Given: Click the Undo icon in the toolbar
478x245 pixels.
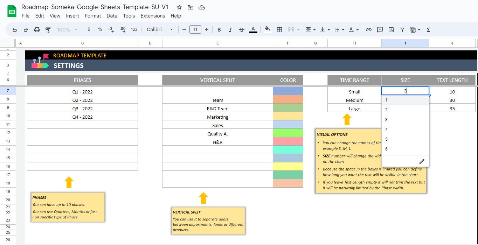Looking at the screenshot, I should pyautogui.click(x=14, y=29).
